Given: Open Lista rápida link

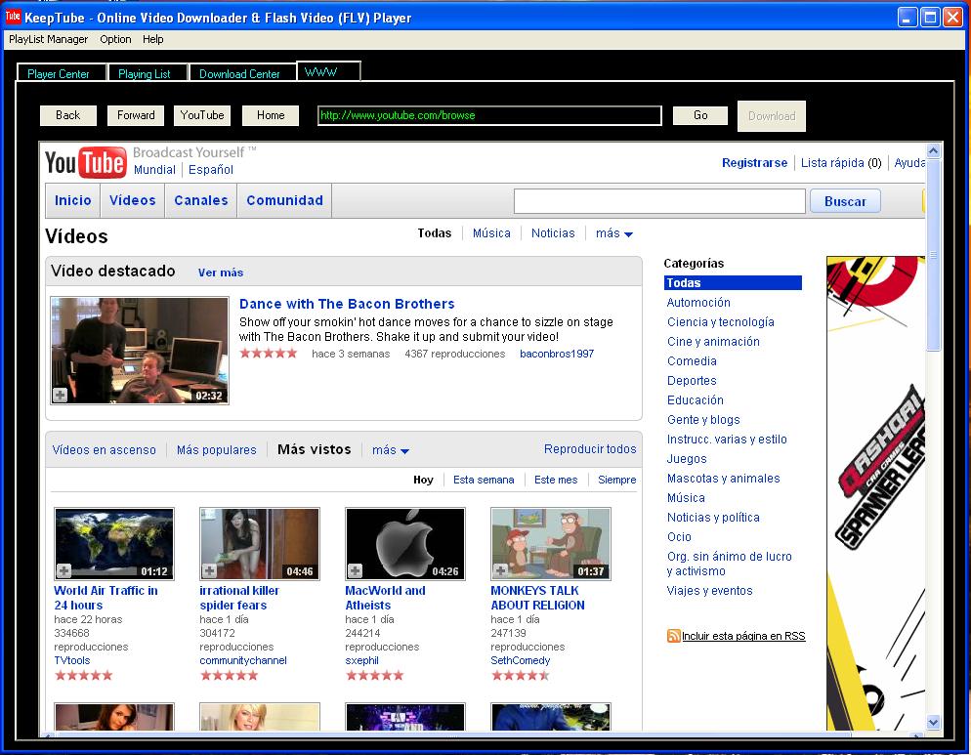Looking at the screenshot, I should tap(841, 163).
